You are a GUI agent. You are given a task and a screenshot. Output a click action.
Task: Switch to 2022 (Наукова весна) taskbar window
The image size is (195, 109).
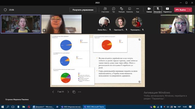coord(72,107)
